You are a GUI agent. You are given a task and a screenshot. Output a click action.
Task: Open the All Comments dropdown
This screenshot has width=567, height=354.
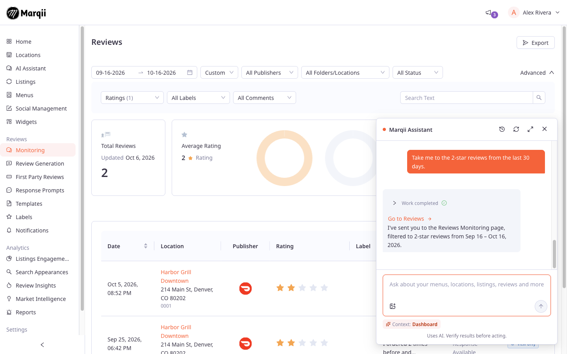tap(265, 98)
